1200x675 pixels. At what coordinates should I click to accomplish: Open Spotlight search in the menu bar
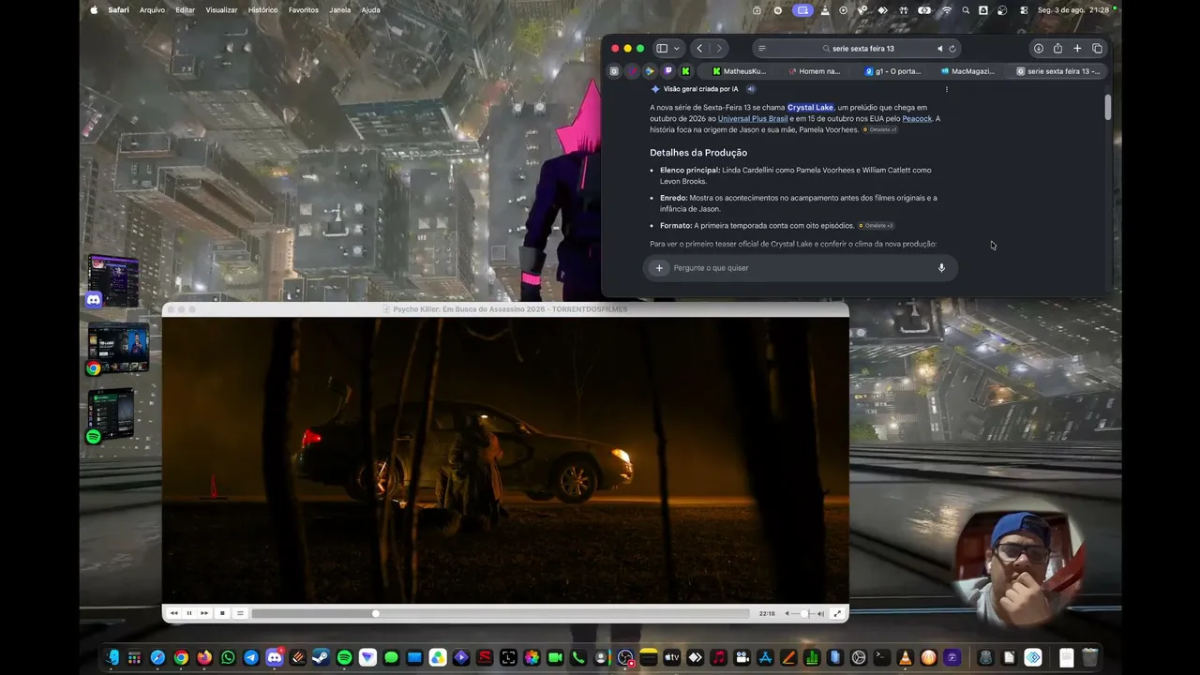[x=966, y=9]
